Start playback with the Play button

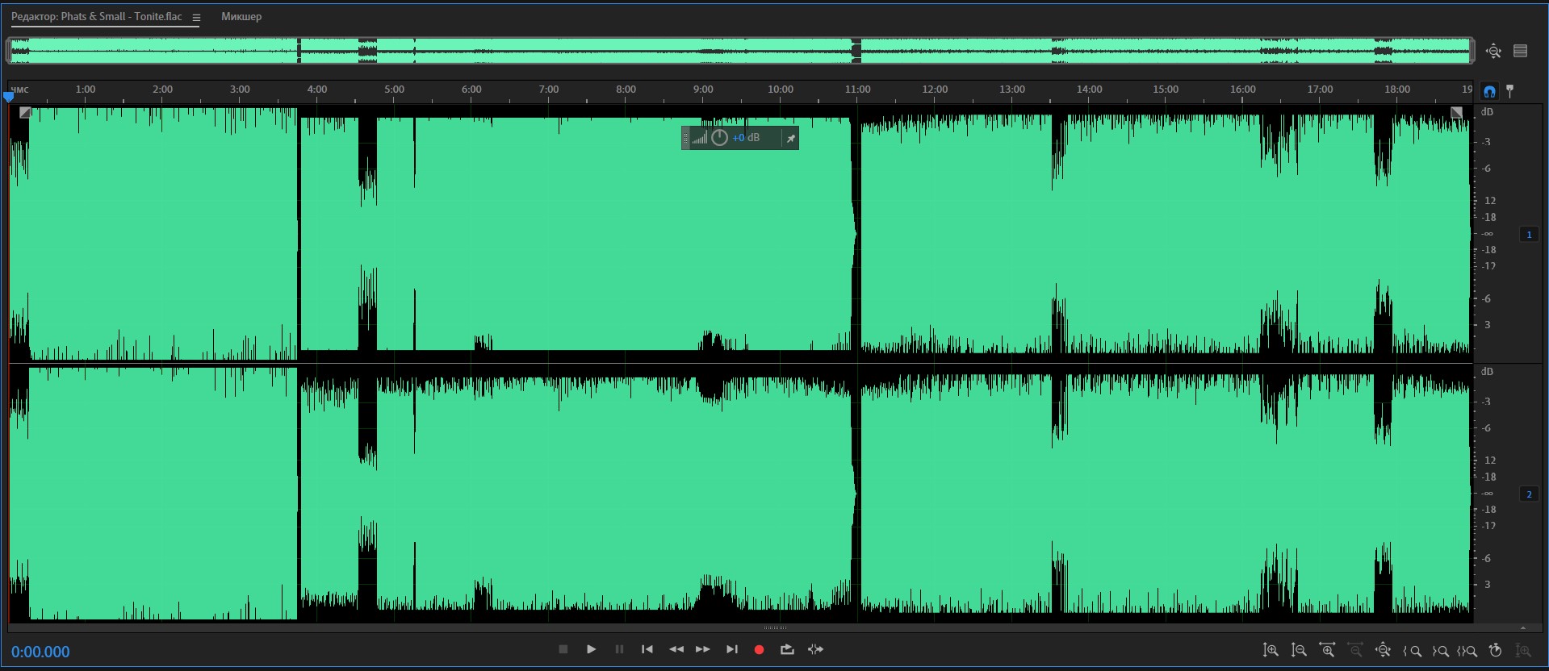click(x=591, y=649)
